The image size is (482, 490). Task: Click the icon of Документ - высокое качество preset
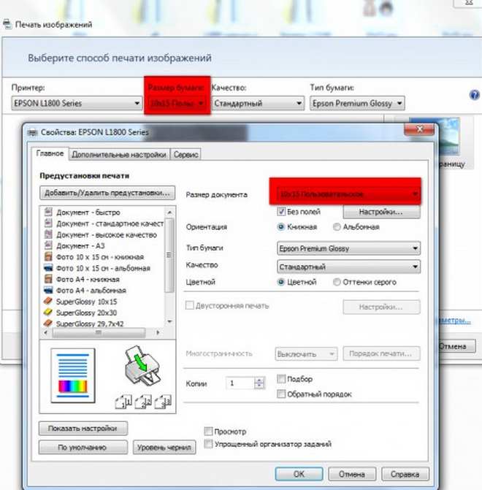(47, 234)
